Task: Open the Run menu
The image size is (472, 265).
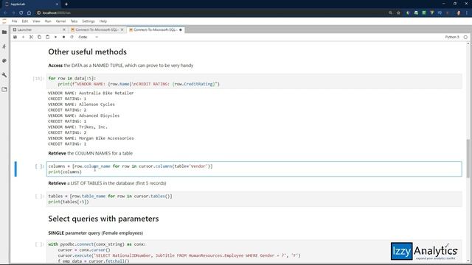Action: 48,21
